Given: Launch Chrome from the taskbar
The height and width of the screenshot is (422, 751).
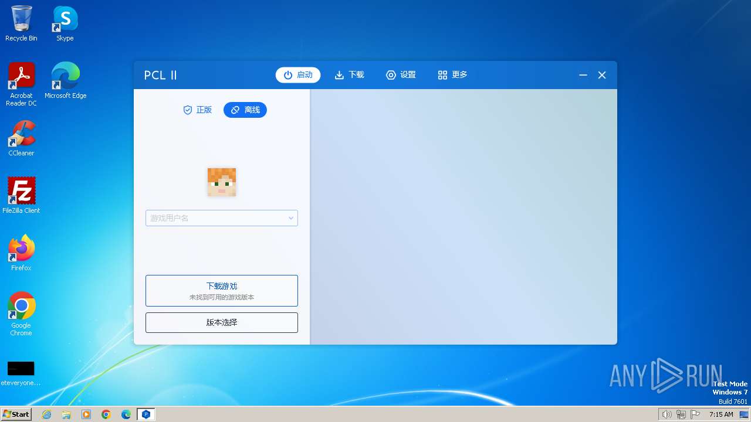Looking at the screenshot, I should coord(106,414).
